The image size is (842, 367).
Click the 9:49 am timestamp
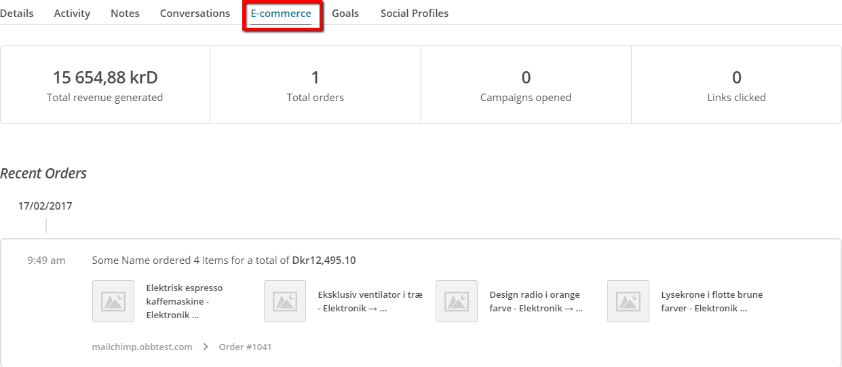[46, 260]
